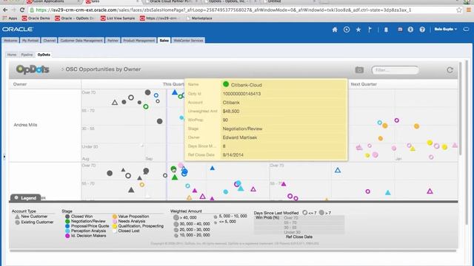
Task: Switch to the Partner tab
Action: tap(113, 41)
